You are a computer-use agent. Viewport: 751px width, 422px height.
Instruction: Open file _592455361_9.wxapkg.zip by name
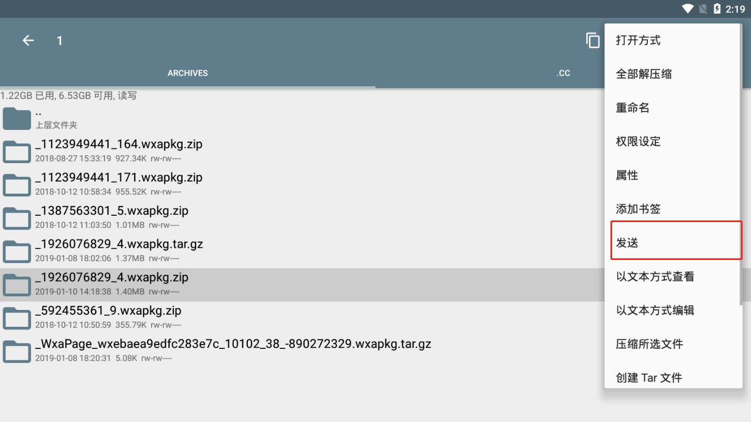[x=108, y=310]
